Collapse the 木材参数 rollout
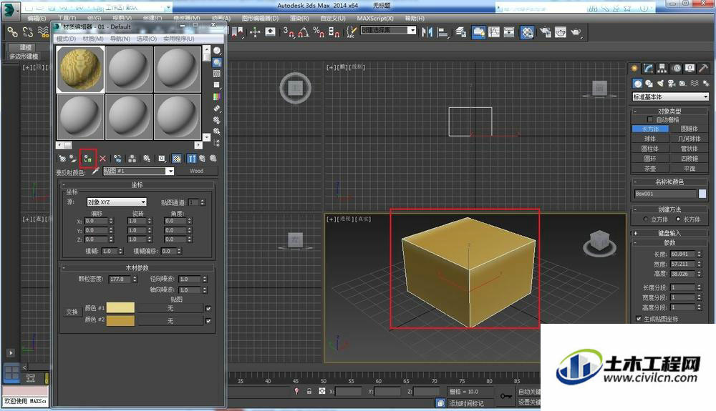716x411 pixels. [x=137, y=267]
